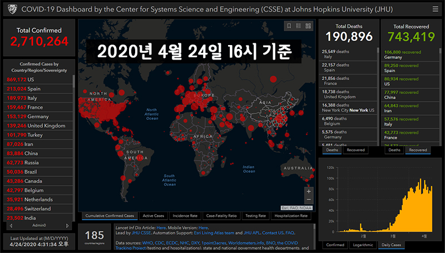This screenshot has width=445, height=253.
Task: Select Recovered tab under Total Deaths panel
Action: tap(355, 150)
